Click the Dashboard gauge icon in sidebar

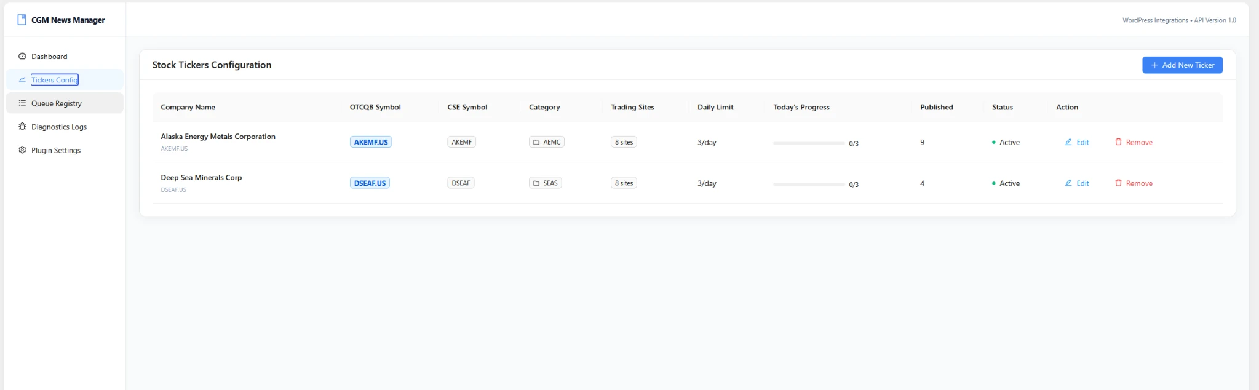click(x=22, y=56)
